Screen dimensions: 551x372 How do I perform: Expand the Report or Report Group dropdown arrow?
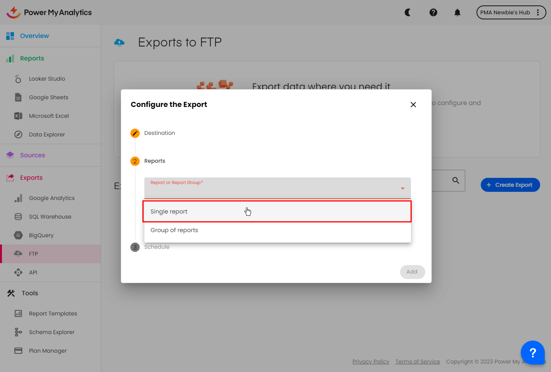point(403,188)
